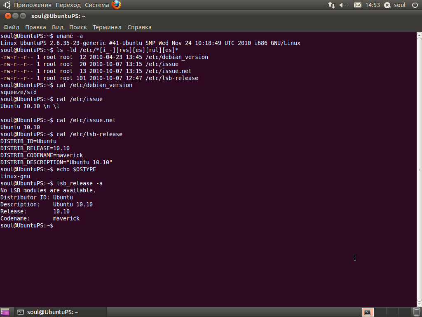422x317 pixels.
Task: Click the echo $OSTYPE command
Action: pos(76,169)
